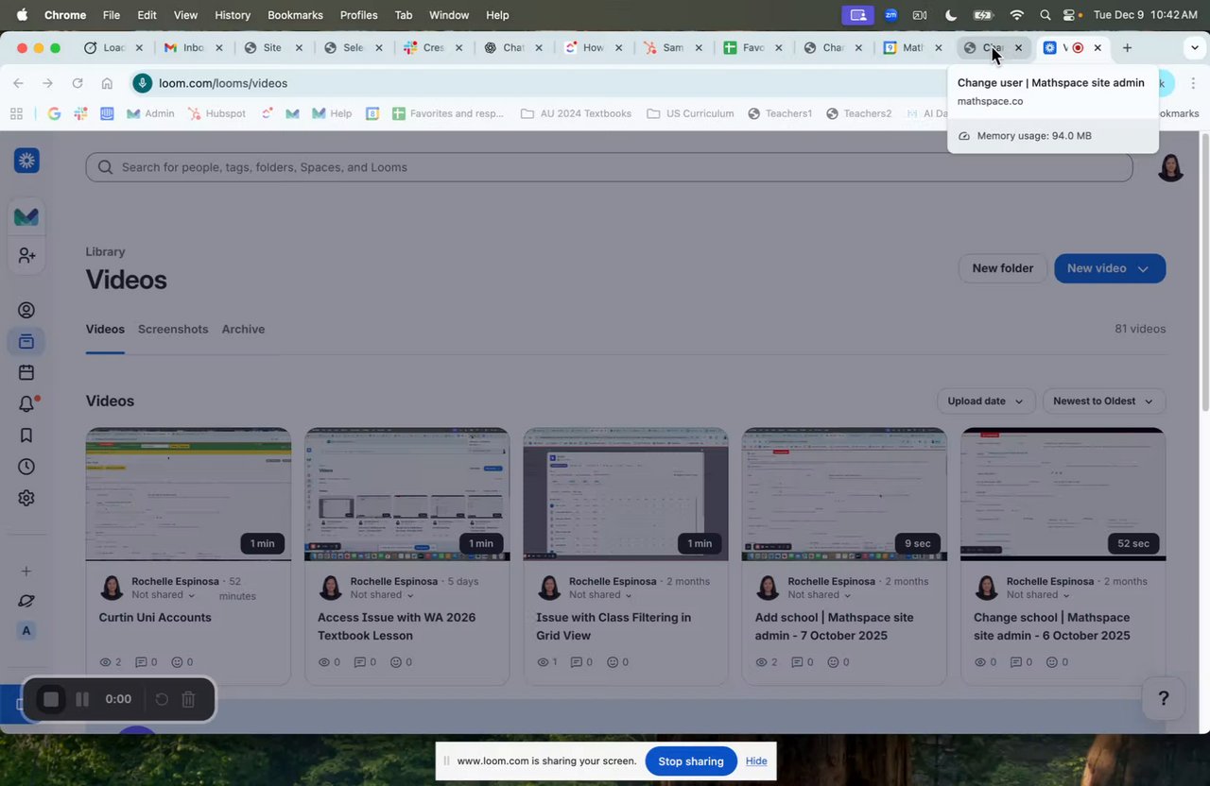Image resolution: width=1210 pixels, height=786 pixels.
Task: Restart the recording icon
Action: tap(162, 699)
